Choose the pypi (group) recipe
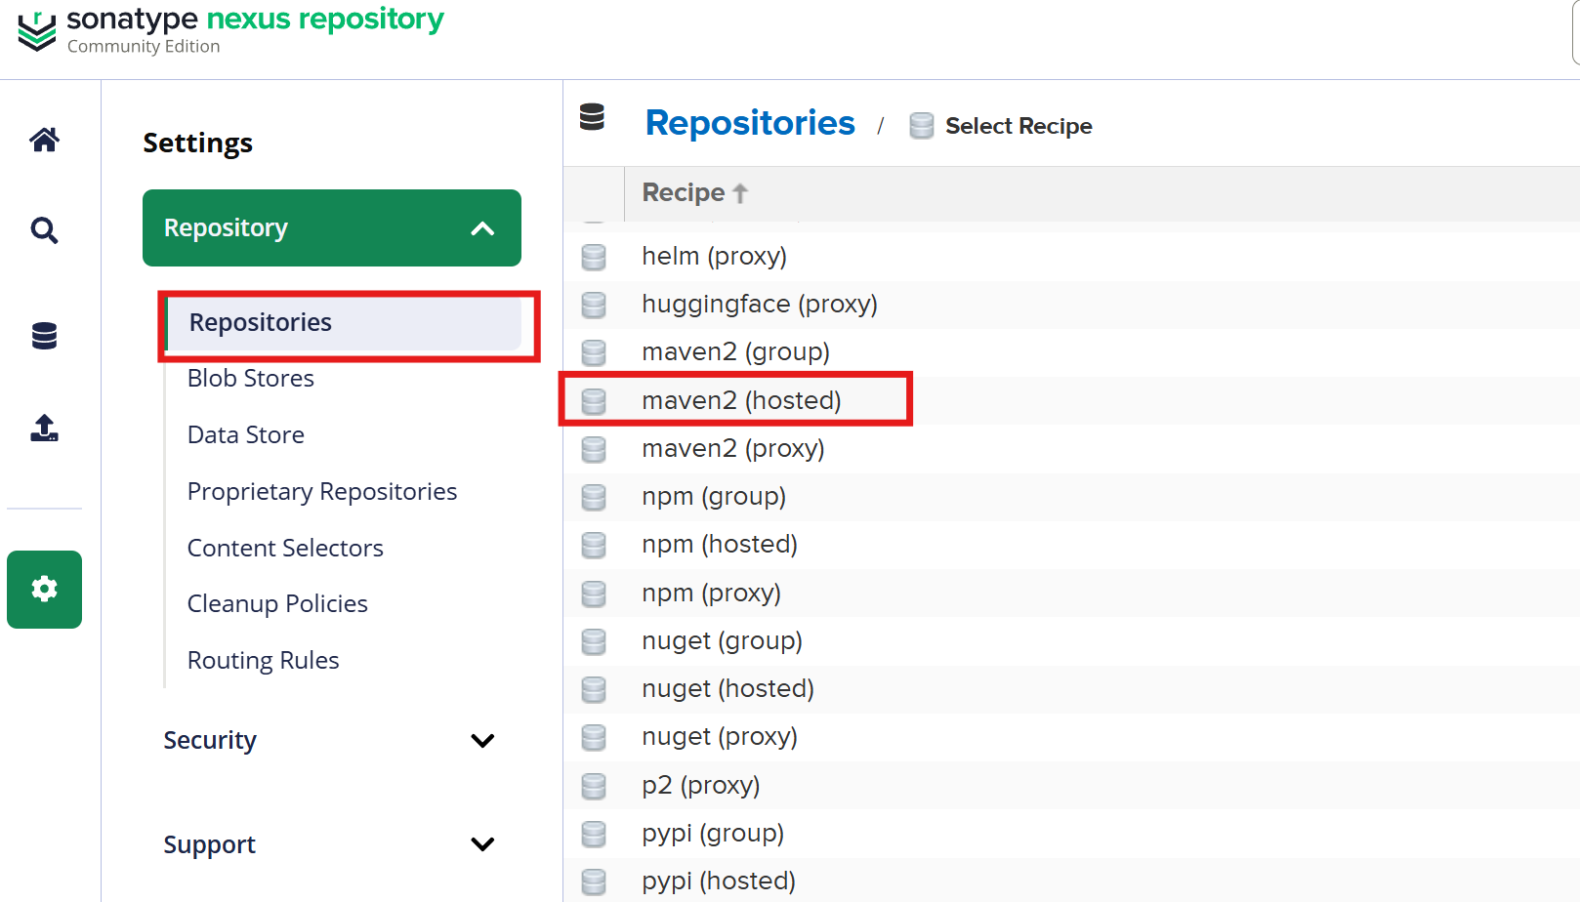The image size is (1580, 902). click(713, 834)
